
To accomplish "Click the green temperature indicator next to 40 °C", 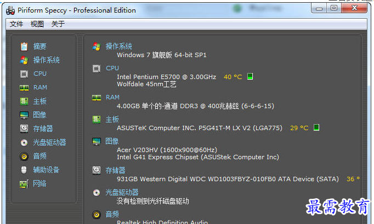I will click(x=250, y=76).
